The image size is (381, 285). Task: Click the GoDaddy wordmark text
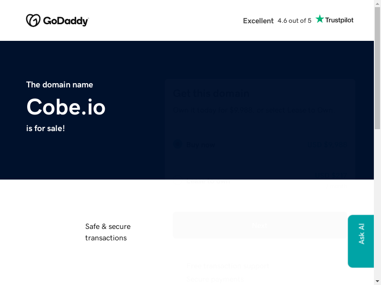click(x=66, y=21)
